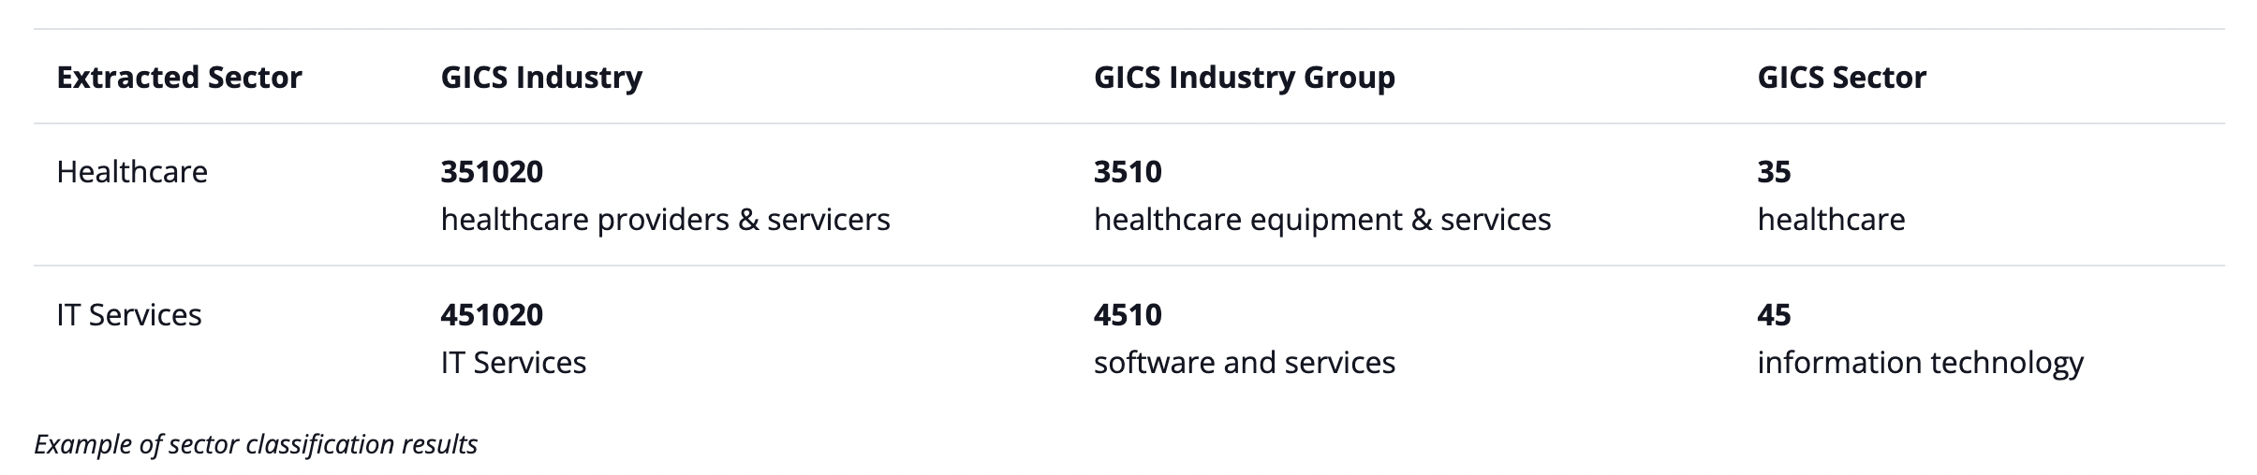
Task: Click IT Services label under 451020
Action: [513, 363]
